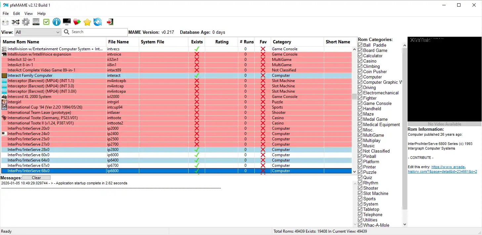Click red X in Fav column for Intergirl
The image size is (482, 235).
[x=263, y=102]
